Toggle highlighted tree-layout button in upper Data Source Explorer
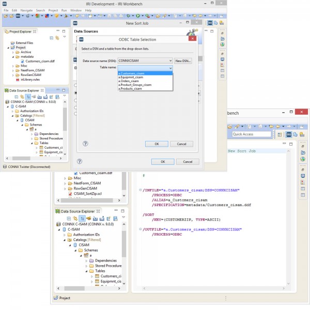The width and height of the screenshot is (310, 310). point(28,97)
